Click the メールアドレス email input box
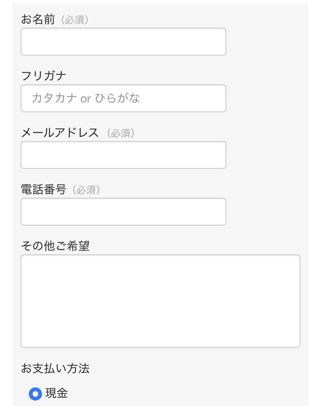The image size is (321, 406). 123,155
